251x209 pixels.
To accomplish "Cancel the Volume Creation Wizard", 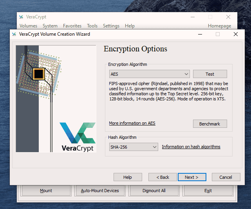I will pyautogui.click(x=226, y=177).
